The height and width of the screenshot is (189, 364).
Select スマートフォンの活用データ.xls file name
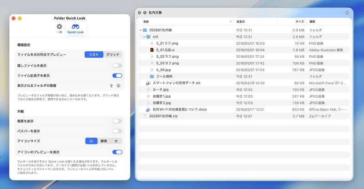click(177, 83)
